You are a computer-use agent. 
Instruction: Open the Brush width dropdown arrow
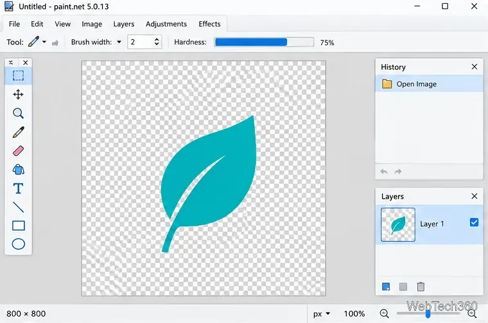click(119, 42)
